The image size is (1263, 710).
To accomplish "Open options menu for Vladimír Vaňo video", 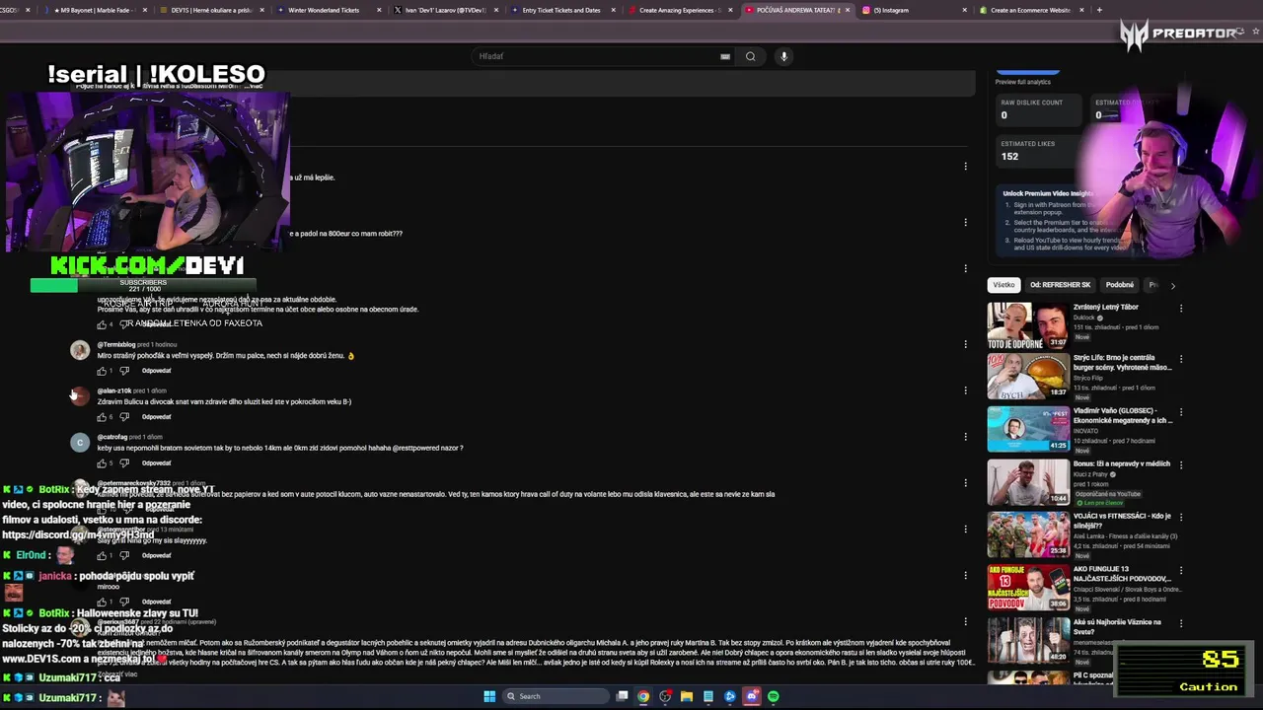I will click(1180, 412).
